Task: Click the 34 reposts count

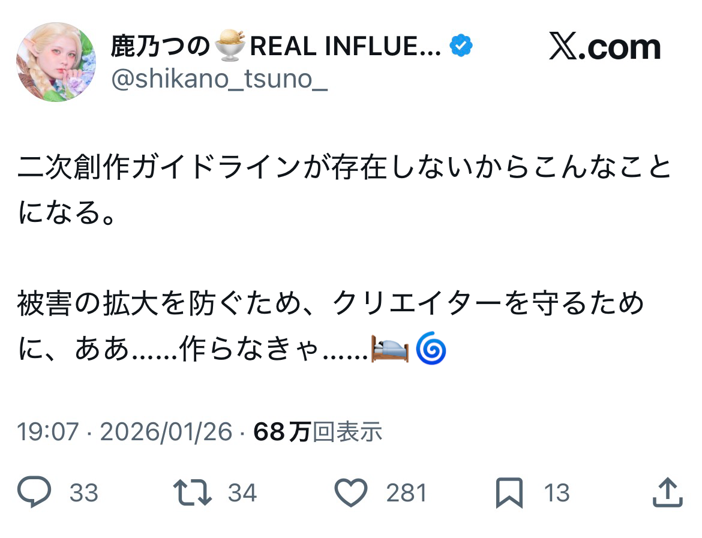Action: pos(242,493)
